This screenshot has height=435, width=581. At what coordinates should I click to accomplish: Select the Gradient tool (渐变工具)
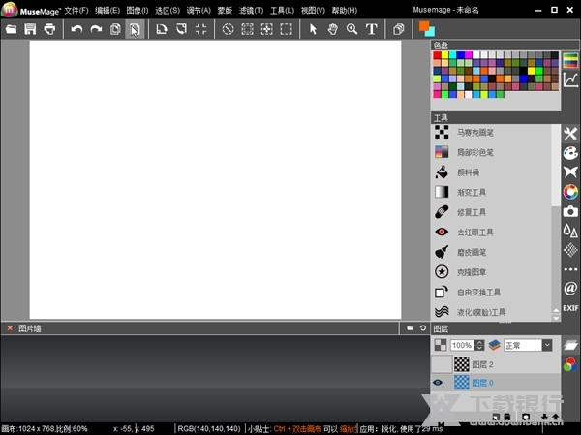point(471,193)
